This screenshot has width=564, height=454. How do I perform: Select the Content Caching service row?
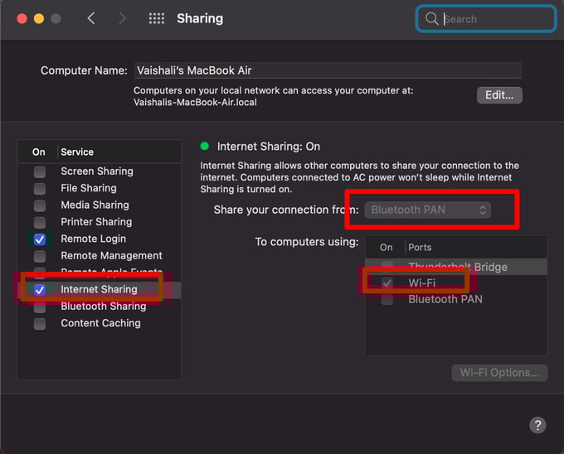[x=100, y=323]
